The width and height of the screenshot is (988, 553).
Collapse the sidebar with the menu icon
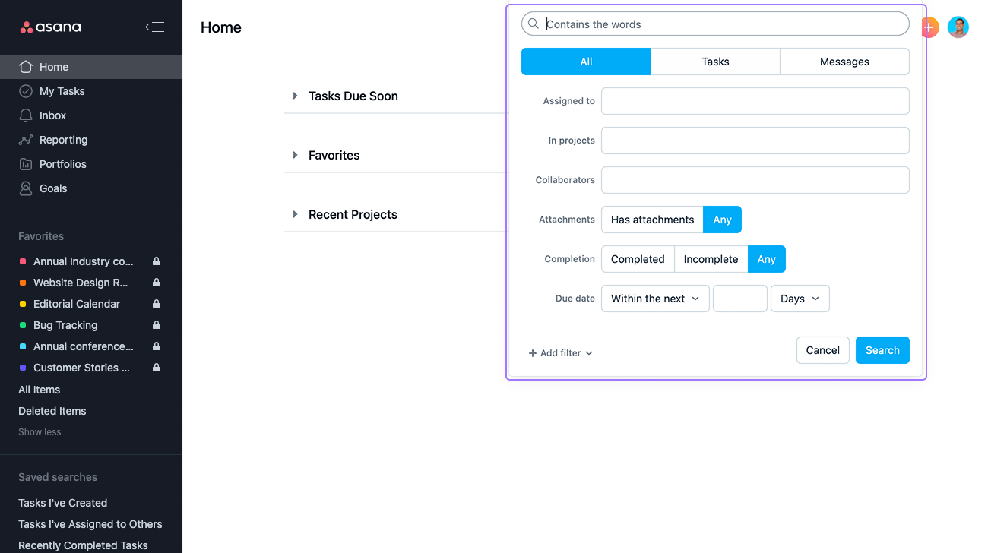155,27
